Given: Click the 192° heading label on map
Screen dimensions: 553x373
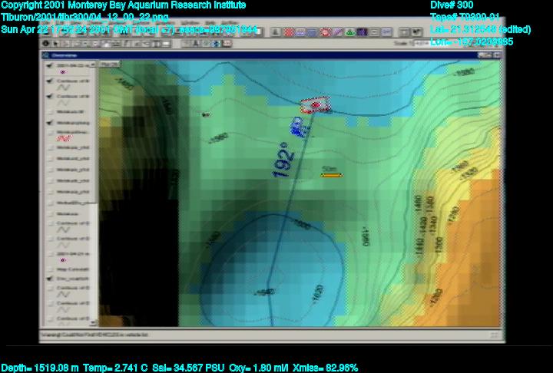Looking at the screenshot, I should pos(283,160).
